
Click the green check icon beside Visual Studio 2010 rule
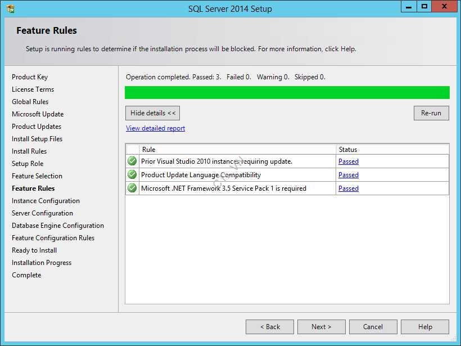coord(132,161)
